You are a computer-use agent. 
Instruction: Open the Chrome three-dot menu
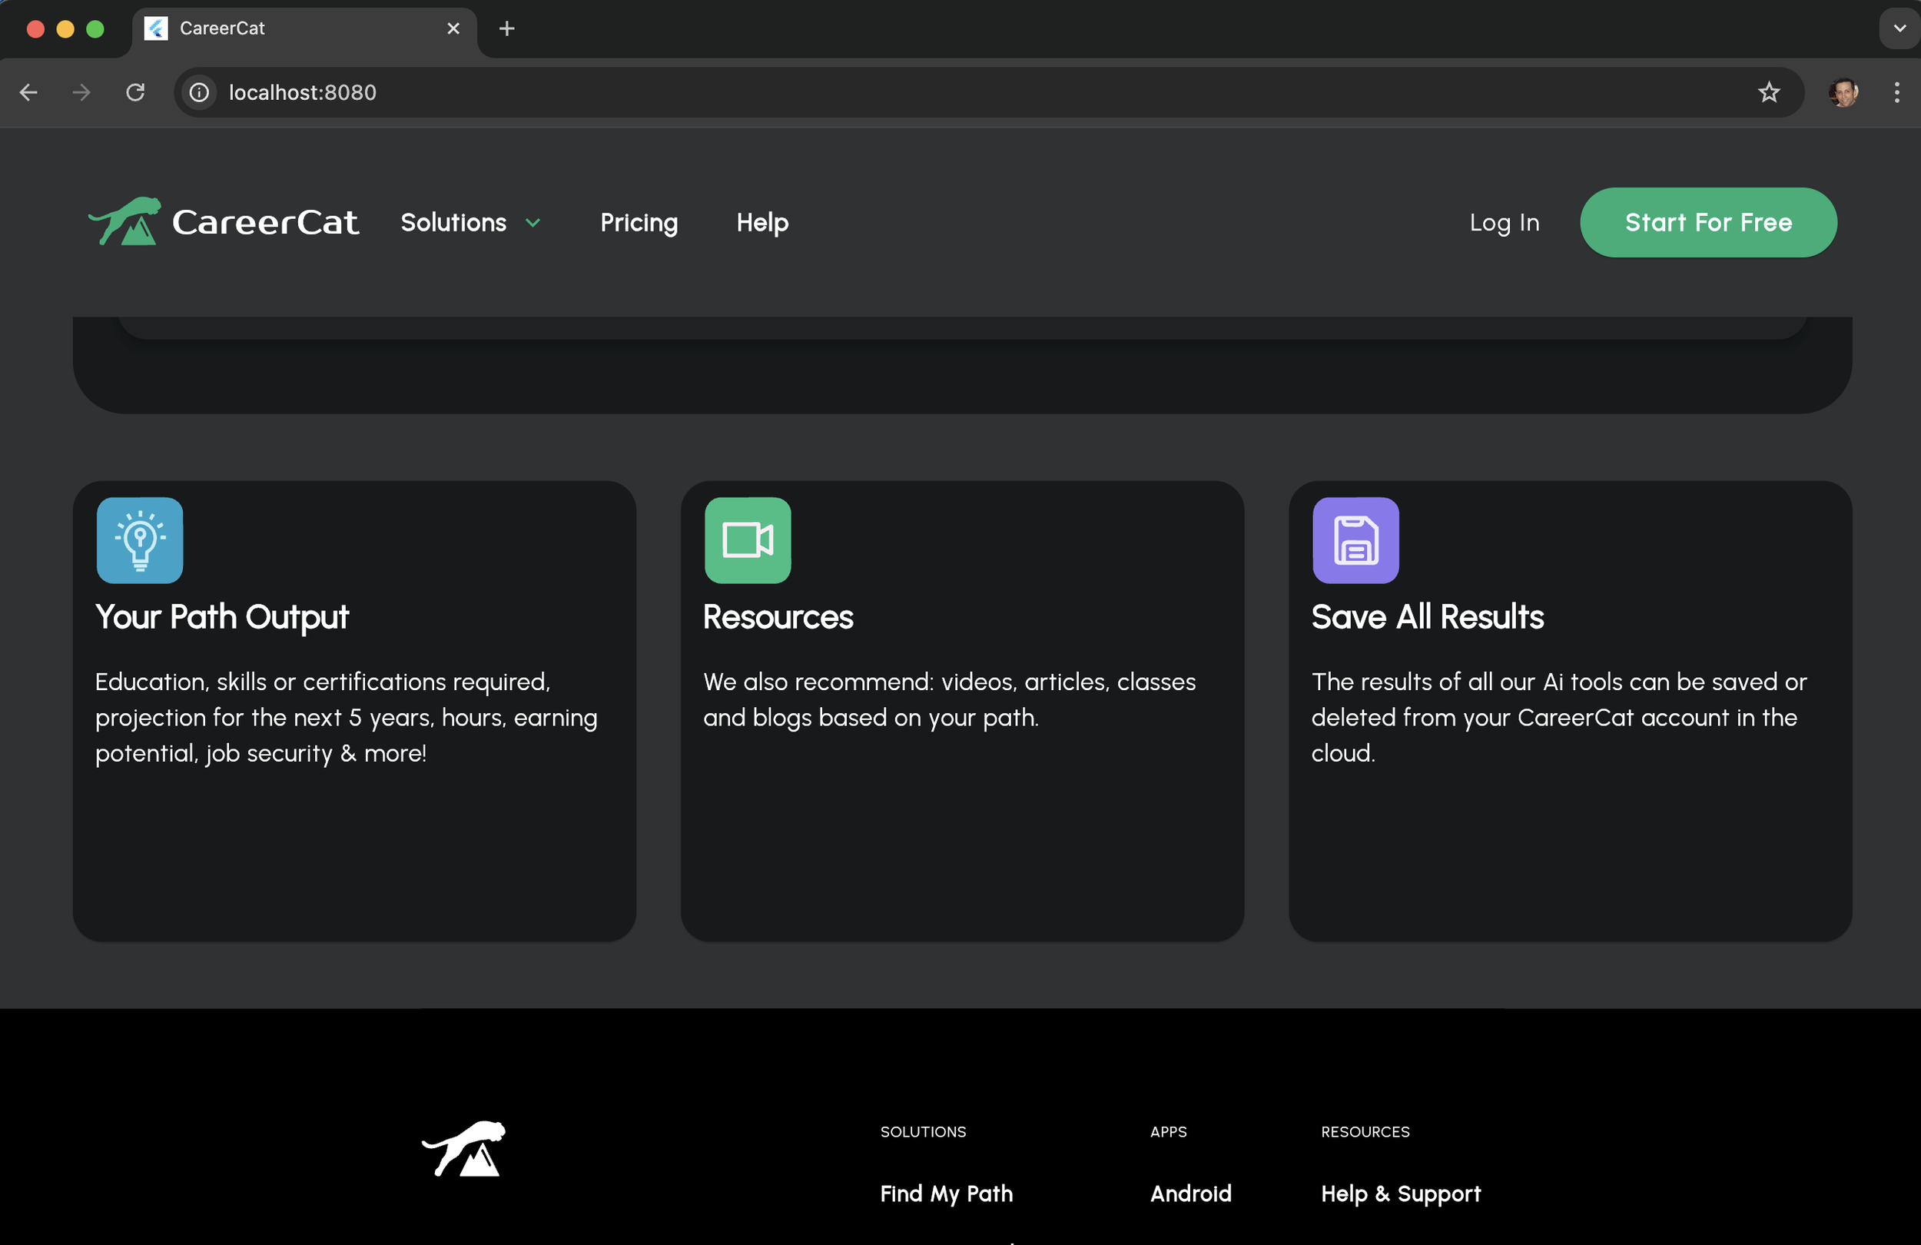pos(1896,93)
